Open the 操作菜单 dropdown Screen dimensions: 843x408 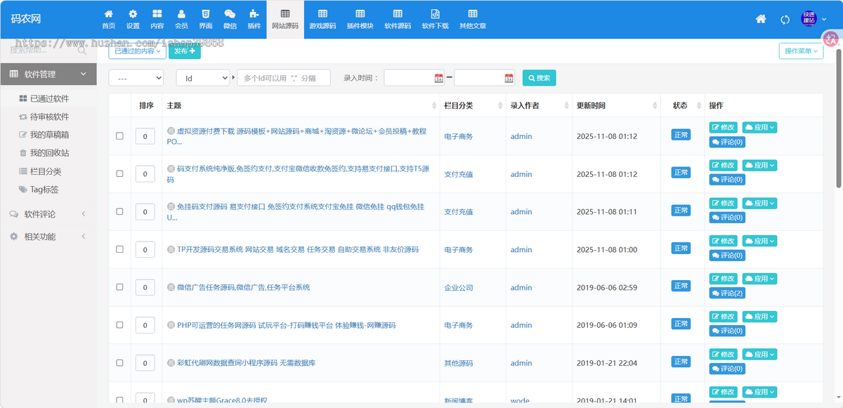pos(801,51)
